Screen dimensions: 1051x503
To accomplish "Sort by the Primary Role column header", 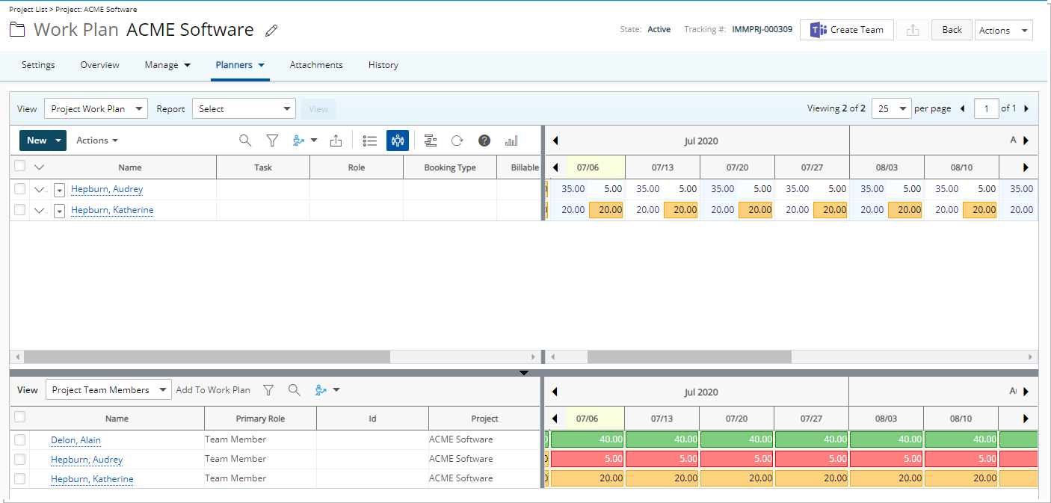I will pos(260,419).
